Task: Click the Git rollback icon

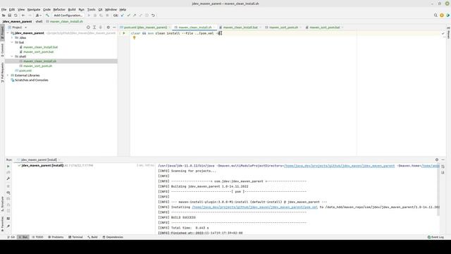Action: [153, 16]
